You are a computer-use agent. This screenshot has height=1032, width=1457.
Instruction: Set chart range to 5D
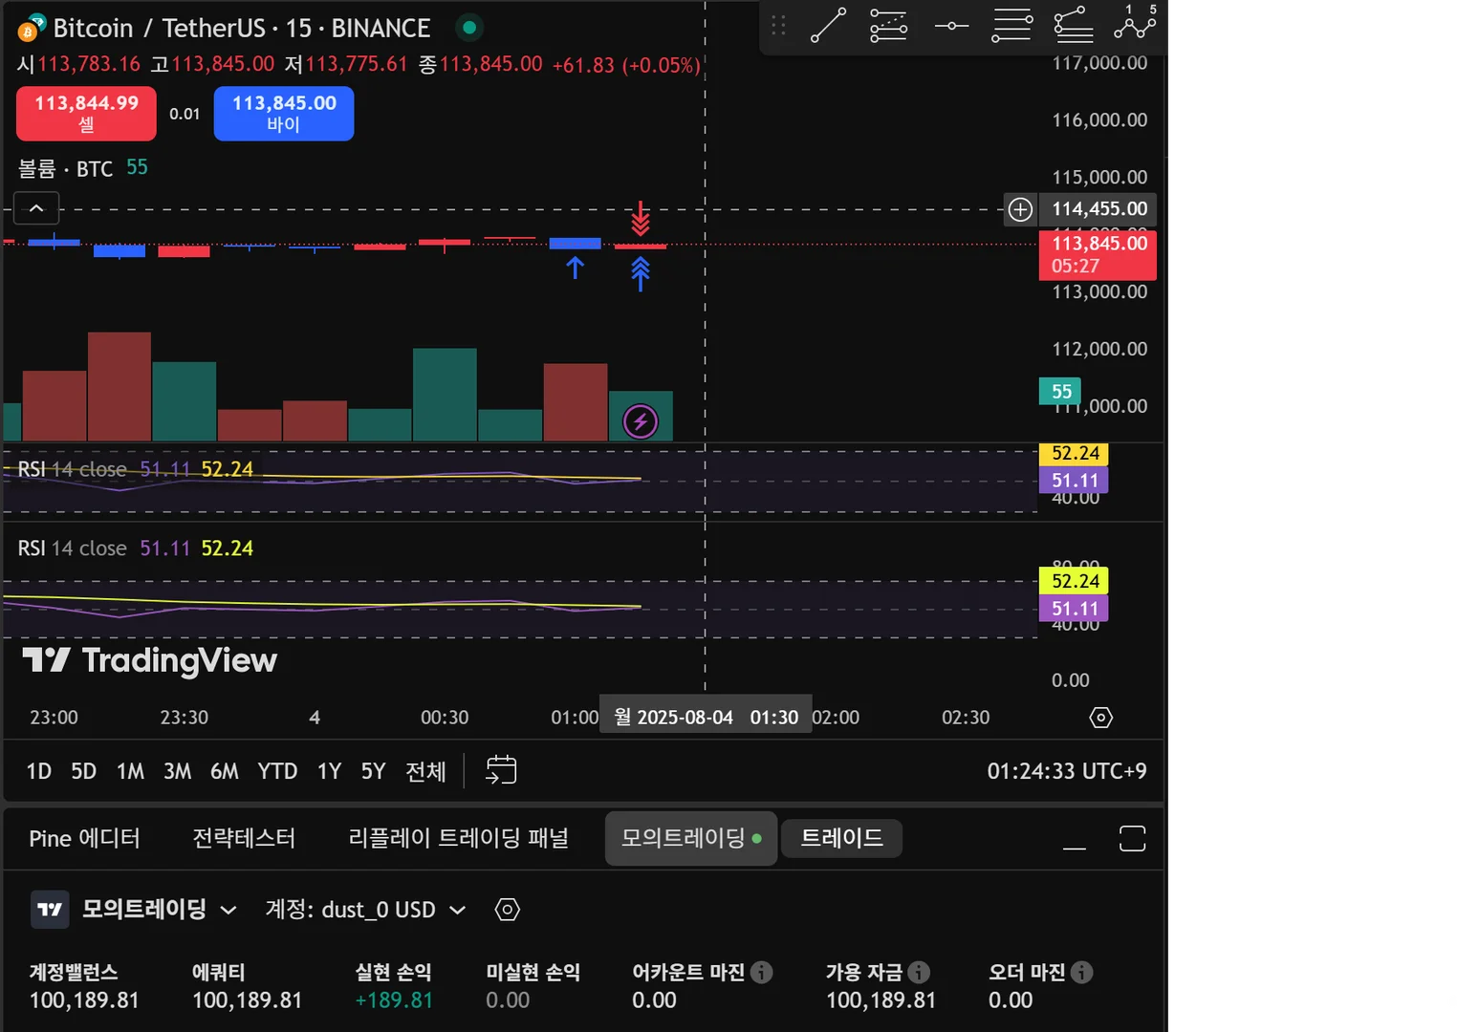point(84,771)
